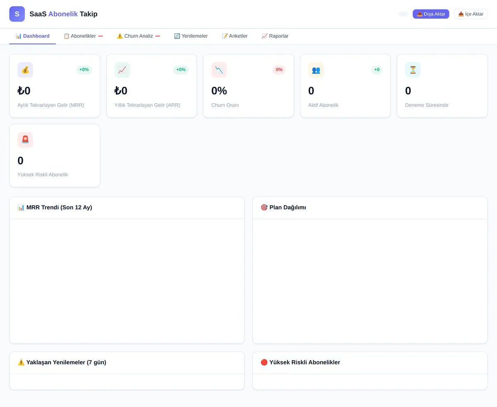The image size is (497, 407).
Task: Click the 'Aktif Abonelik' card label
Action: [x=323, y=105]
